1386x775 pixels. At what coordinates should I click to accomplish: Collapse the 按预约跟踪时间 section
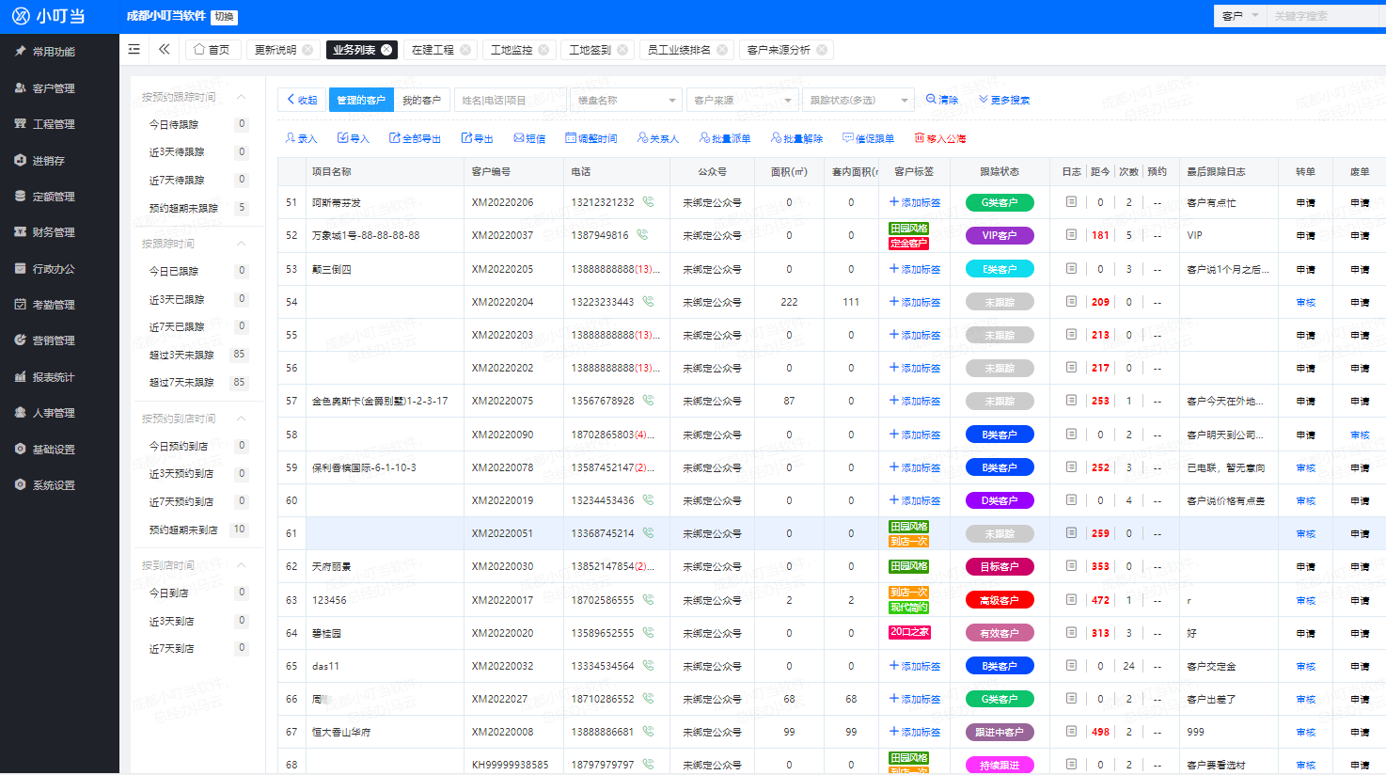pyautogui.click(x=242, y=97)
